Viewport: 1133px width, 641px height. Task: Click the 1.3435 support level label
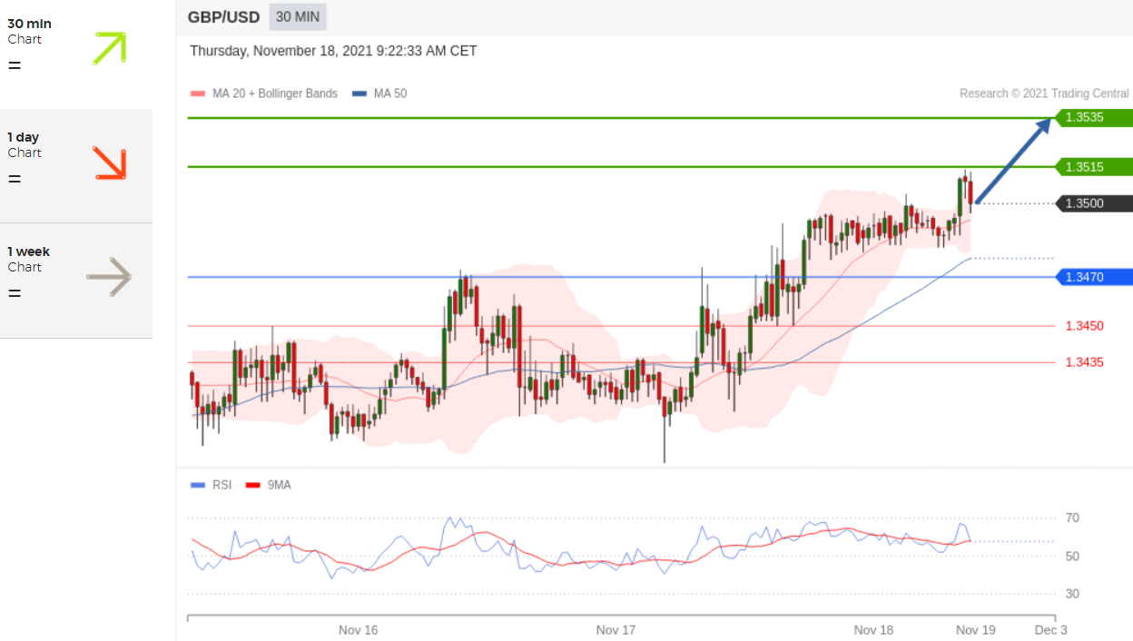pos(1085,361)
